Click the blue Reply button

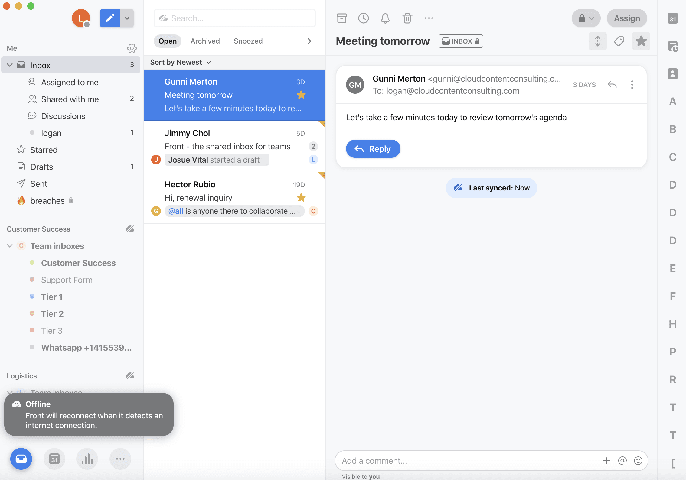[x=373, y=149]
